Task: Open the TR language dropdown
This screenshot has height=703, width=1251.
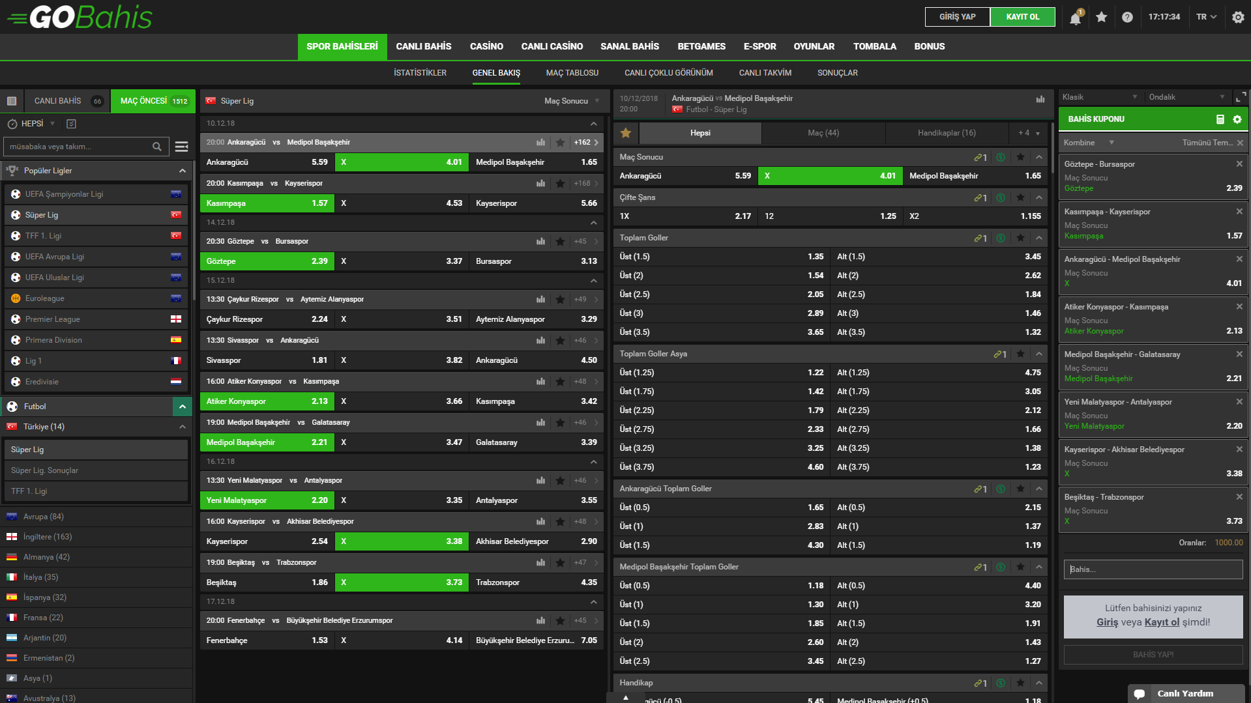Action: [x=1206, y=17]
